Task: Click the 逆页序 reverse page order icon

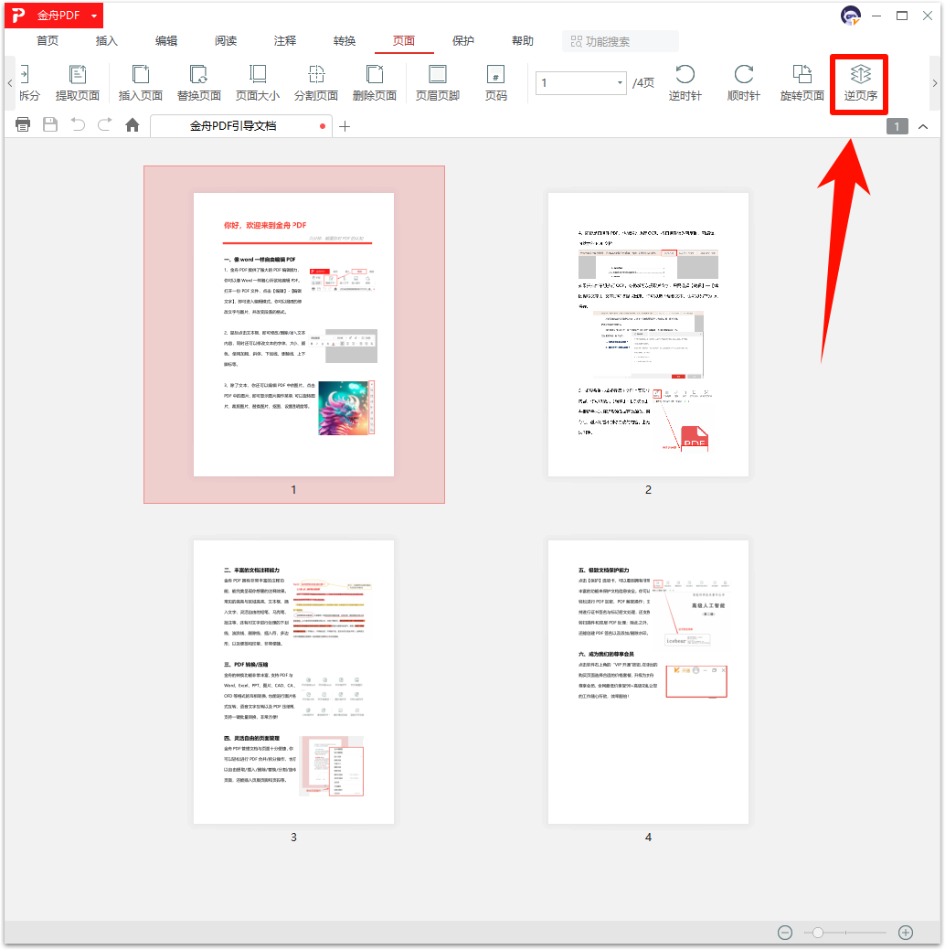Action: 860,81
